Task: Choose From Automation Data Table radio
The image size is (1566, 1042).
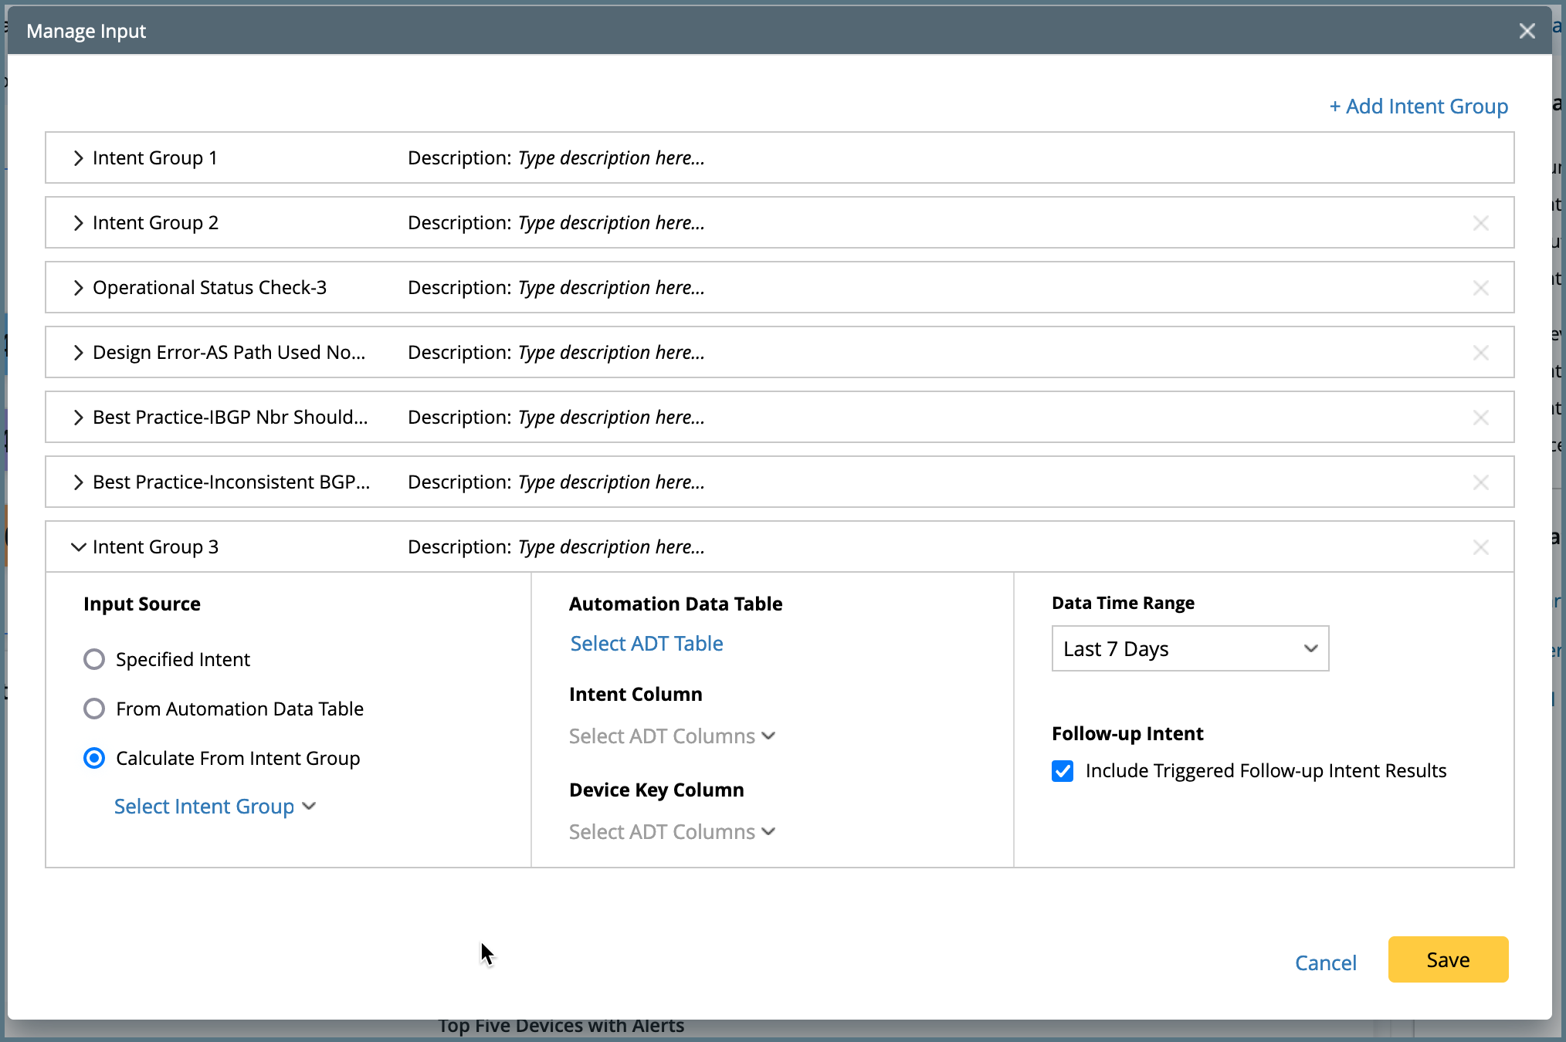Action: coord(94,709)
